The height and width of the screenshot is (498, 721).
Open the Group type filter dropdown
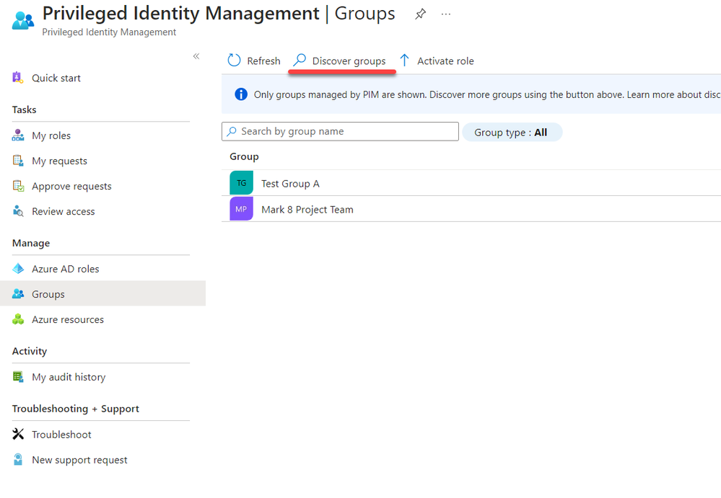point(511,133)
